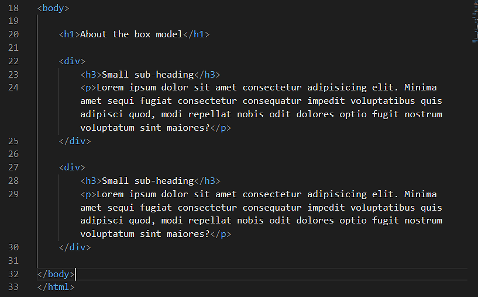Viewport: 478px width, 297px height.
Task: Select line number 20 in the gutter
Action: [13, 34]
